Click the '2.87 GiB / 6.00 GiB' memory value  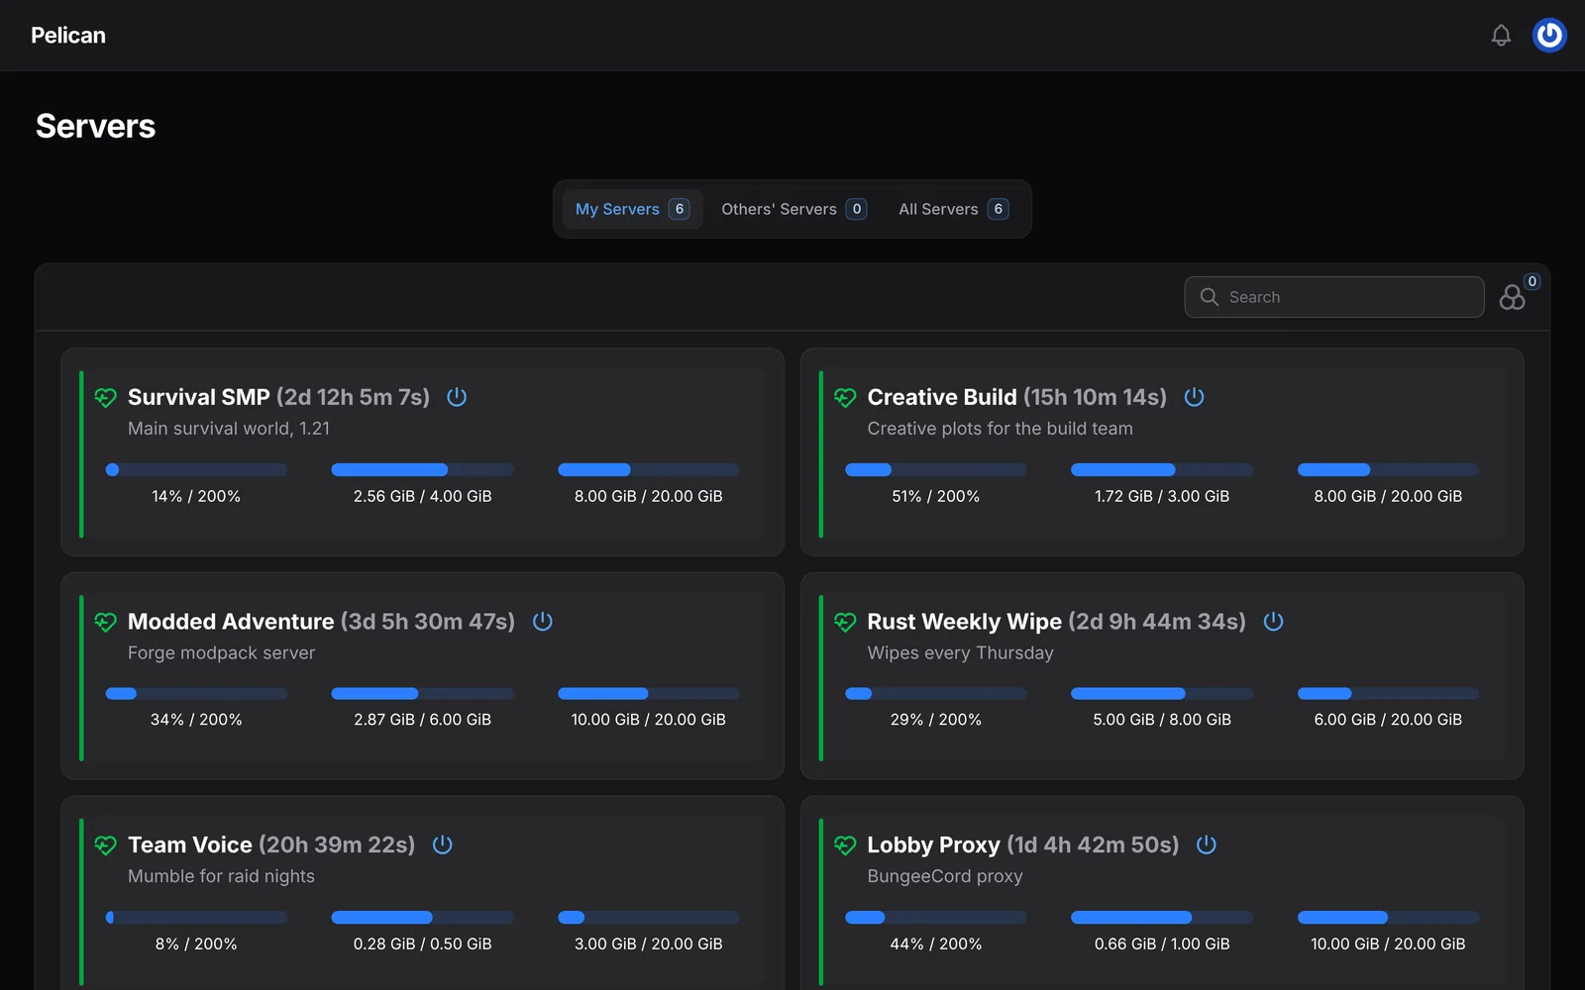(422, 720)
